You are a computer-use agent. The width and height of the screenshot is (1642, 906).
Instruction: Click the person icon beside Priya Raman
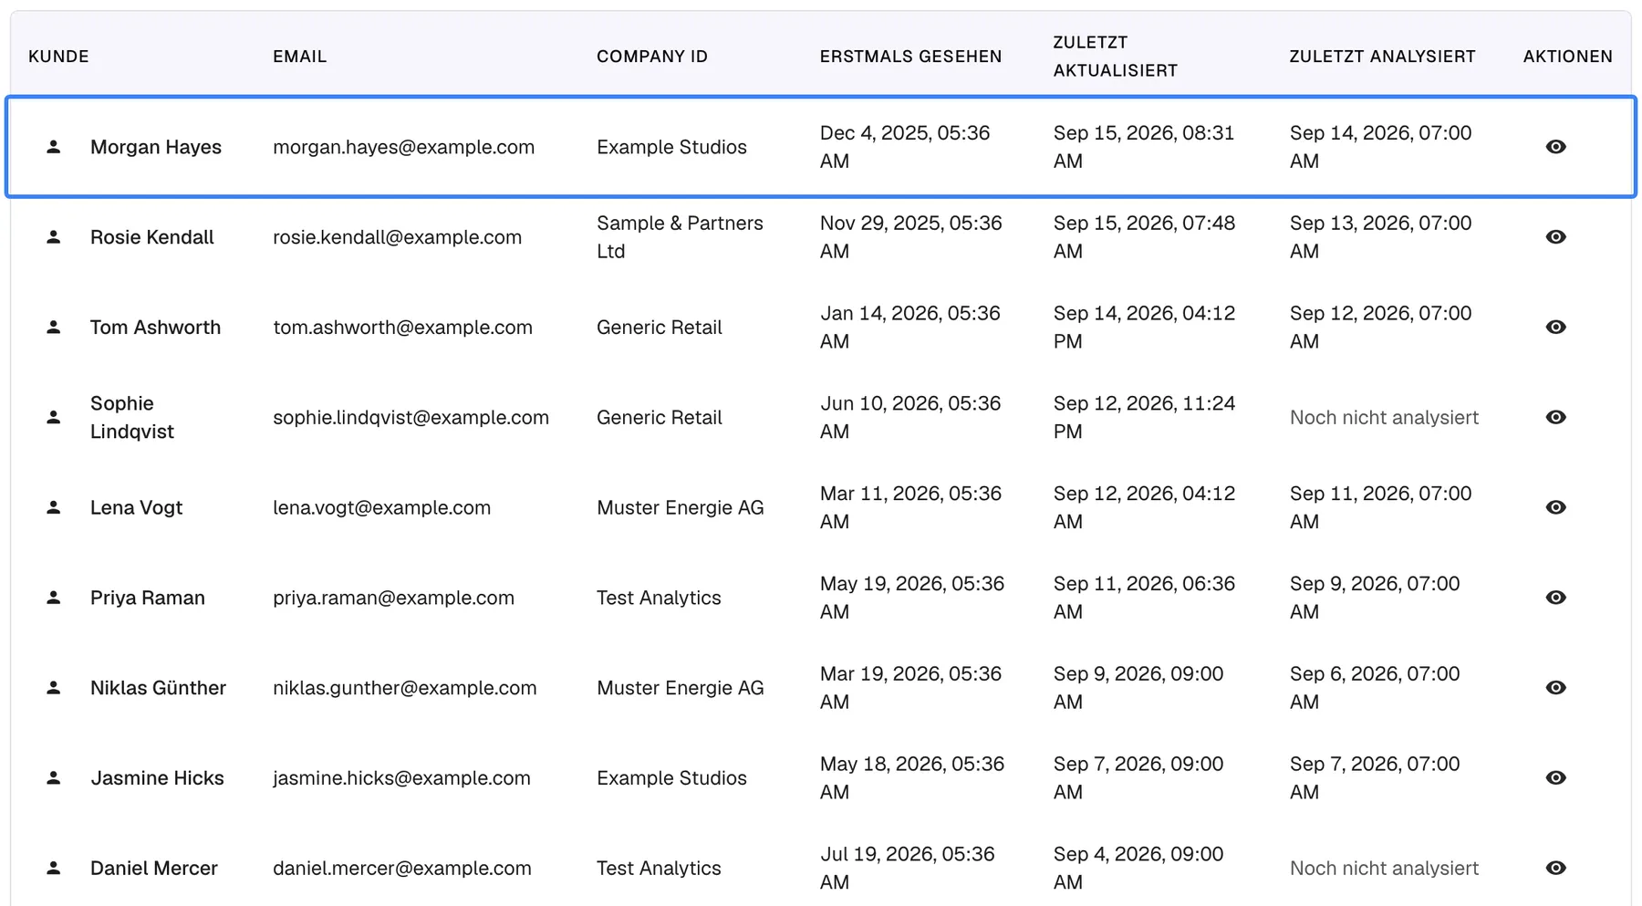(54, 598)
